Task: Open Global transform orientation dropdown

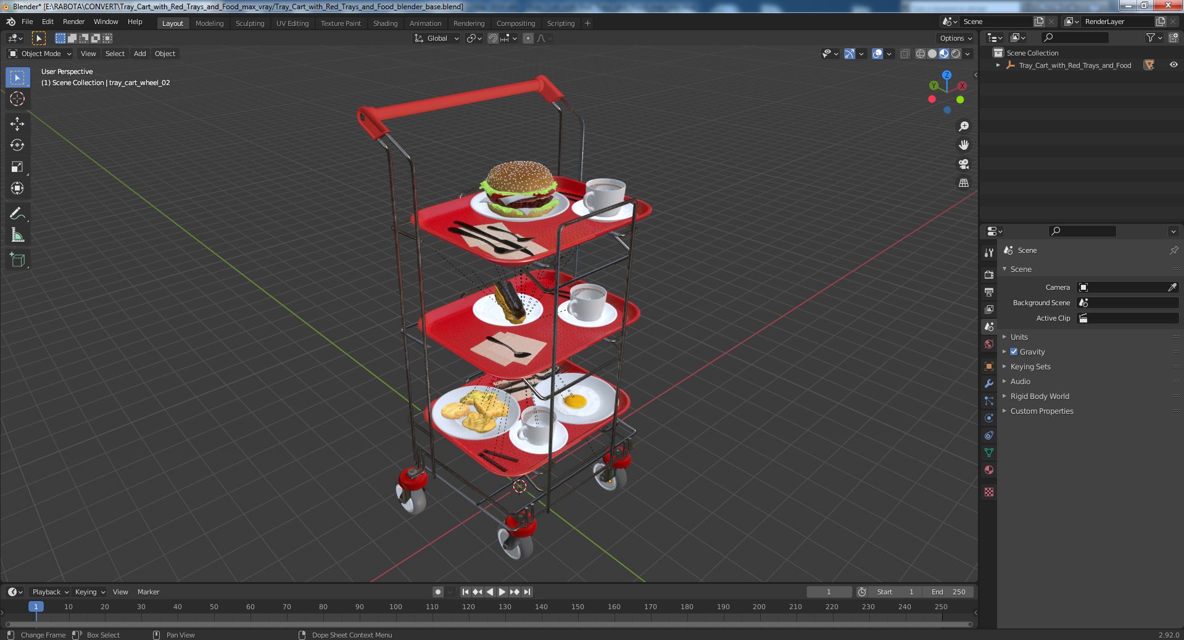Action: (x=437, y=38)
